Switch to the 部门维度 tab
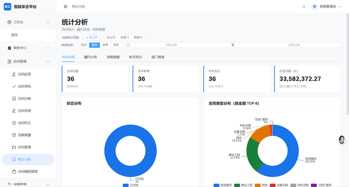The width and height of the screenshot is (349, 187). pyautogui.click(x=158, y=57)
